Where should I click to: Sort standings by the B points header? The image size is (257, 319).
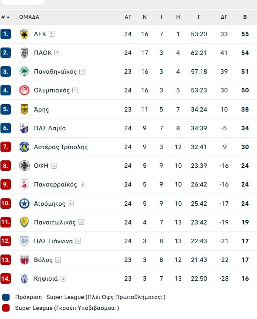[245, 17]
